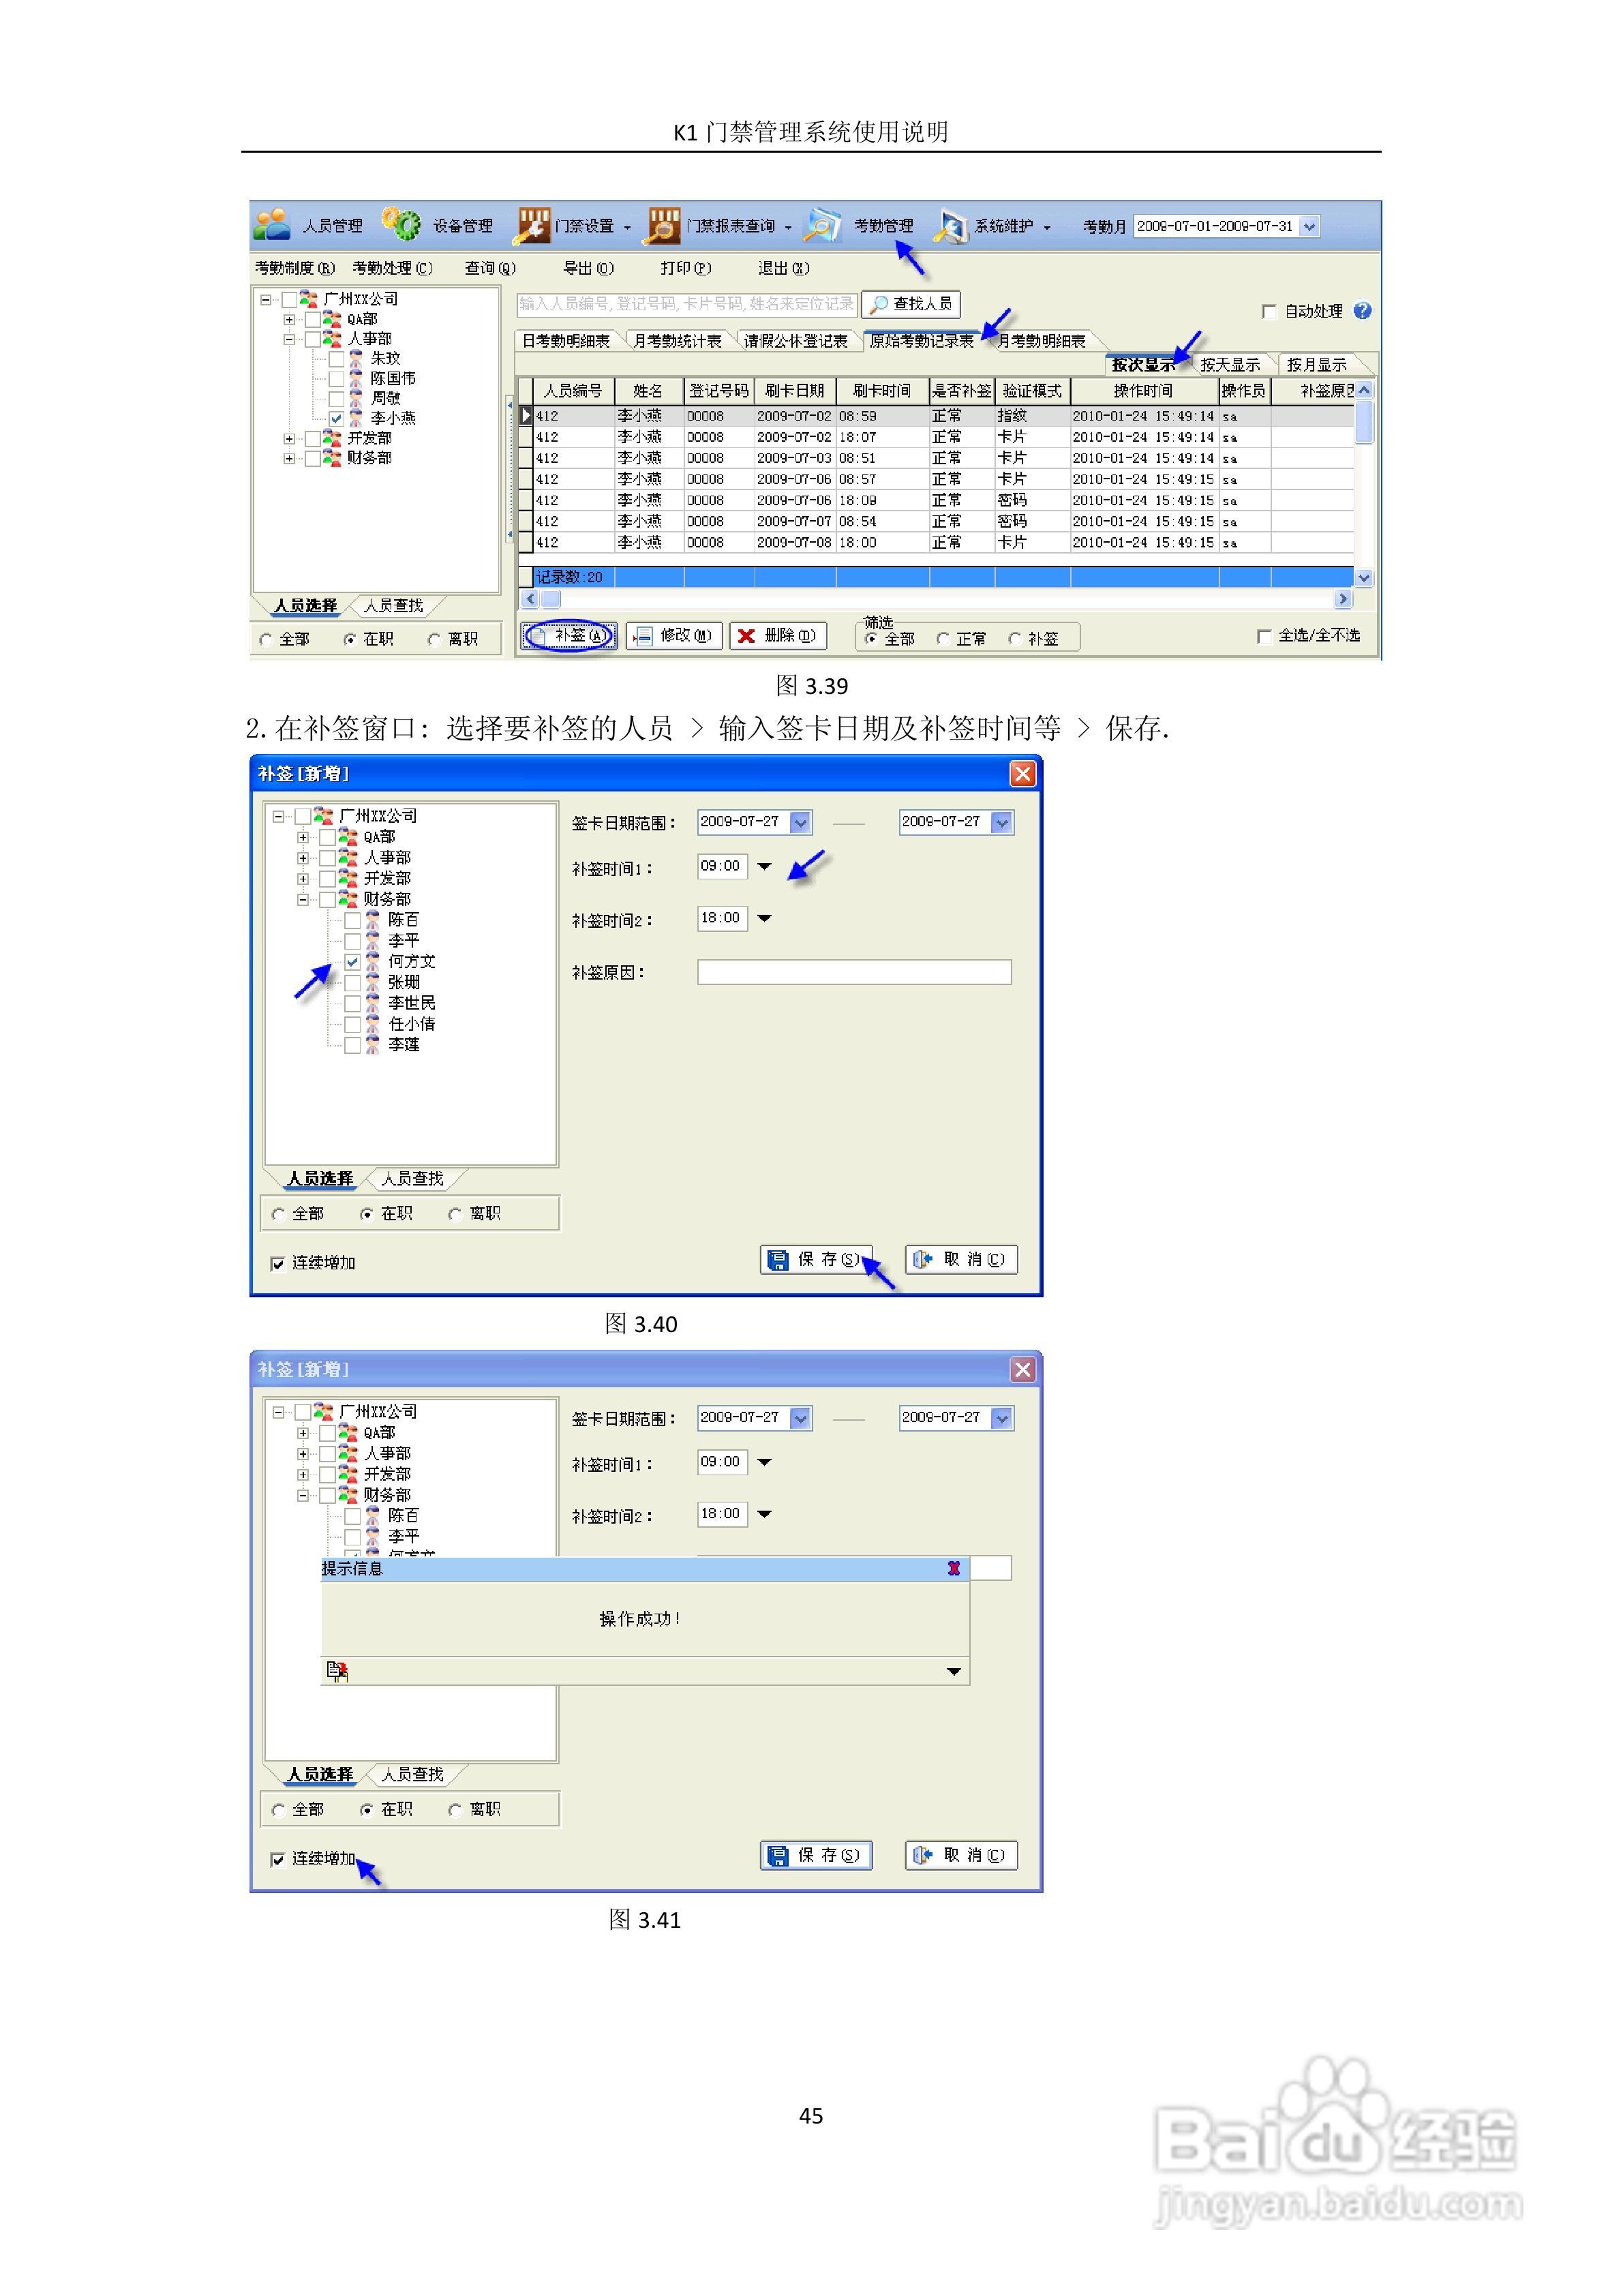Click 删除(D) button with red X
Viewport: 1623px width, 2296px height.
(777, 636)
